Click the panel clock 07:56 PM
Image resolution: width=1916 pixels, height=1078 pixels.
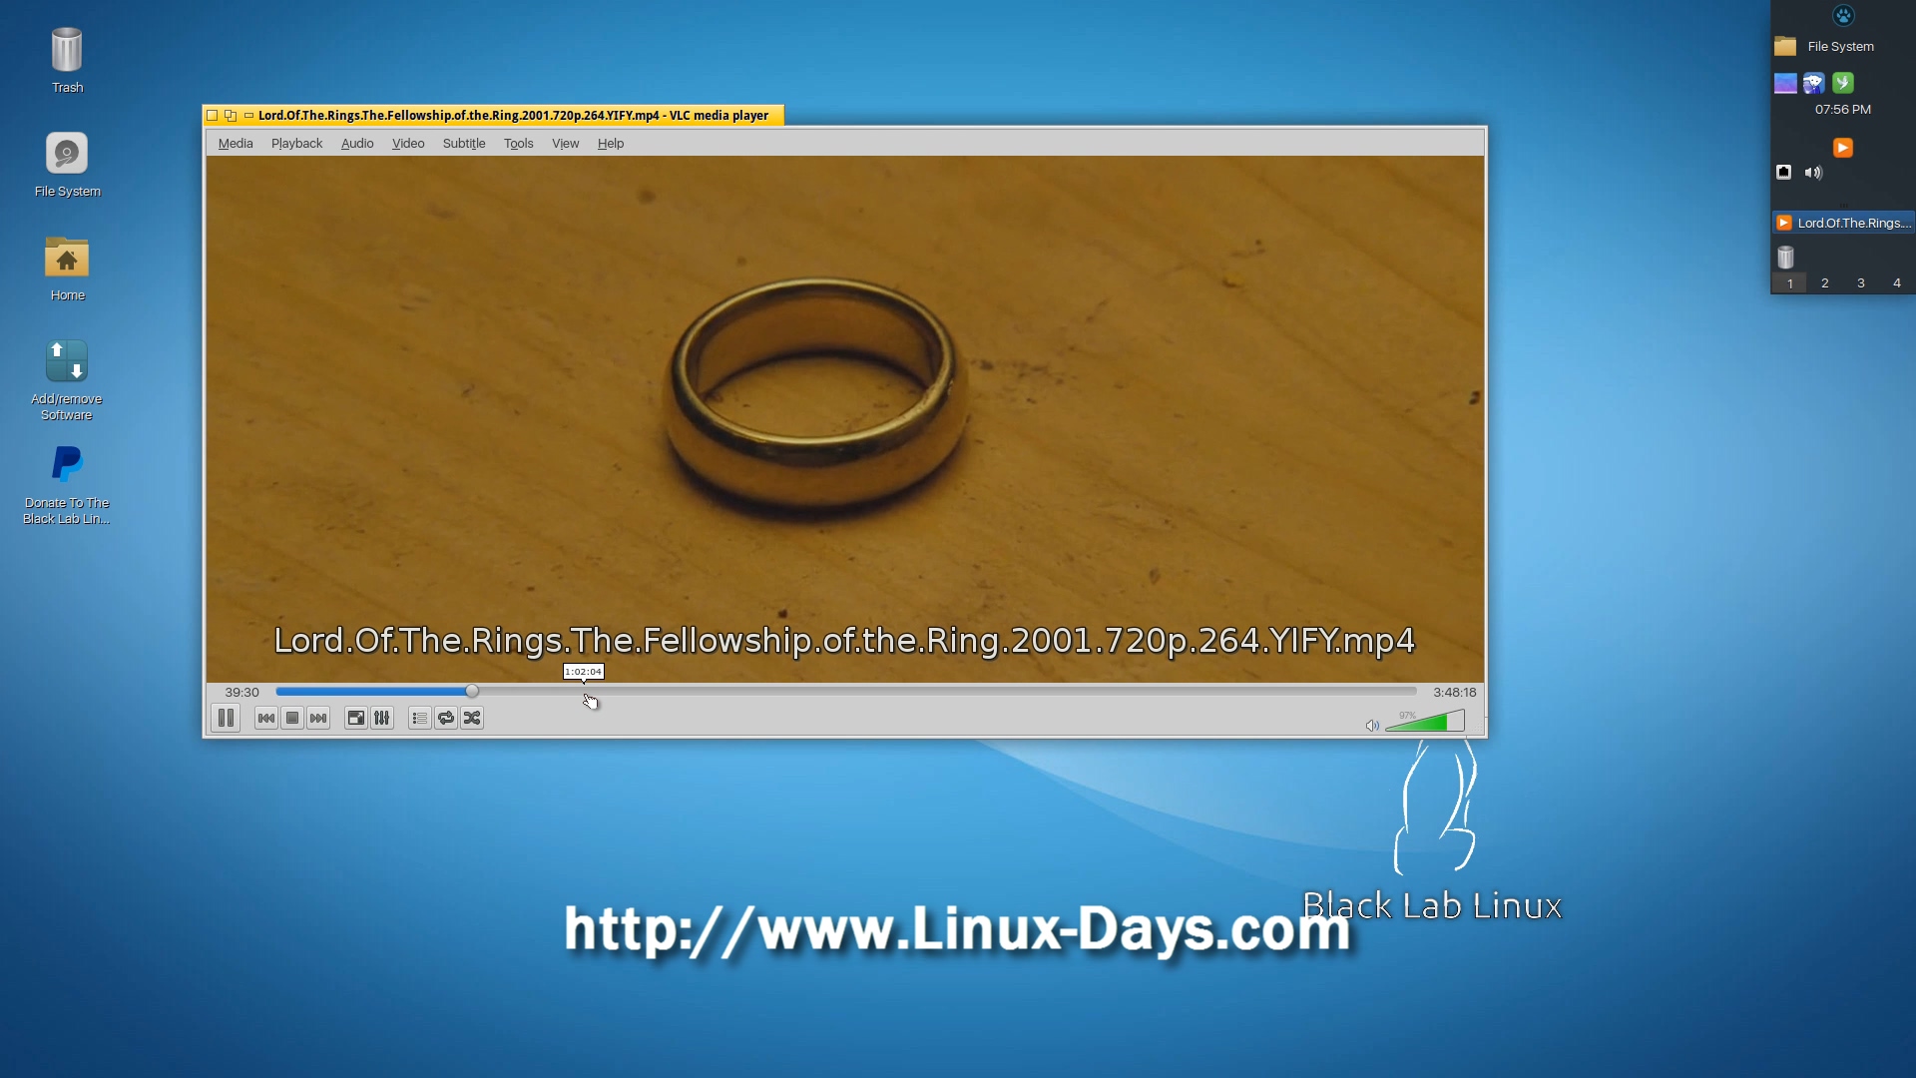click(x=1843, y=109)
